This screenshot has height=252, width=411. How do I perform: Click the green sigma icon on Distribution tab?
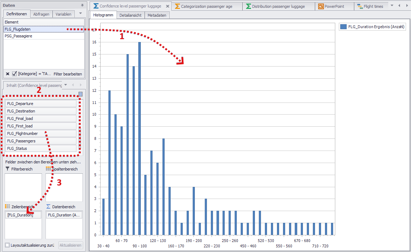click(248, 6)
